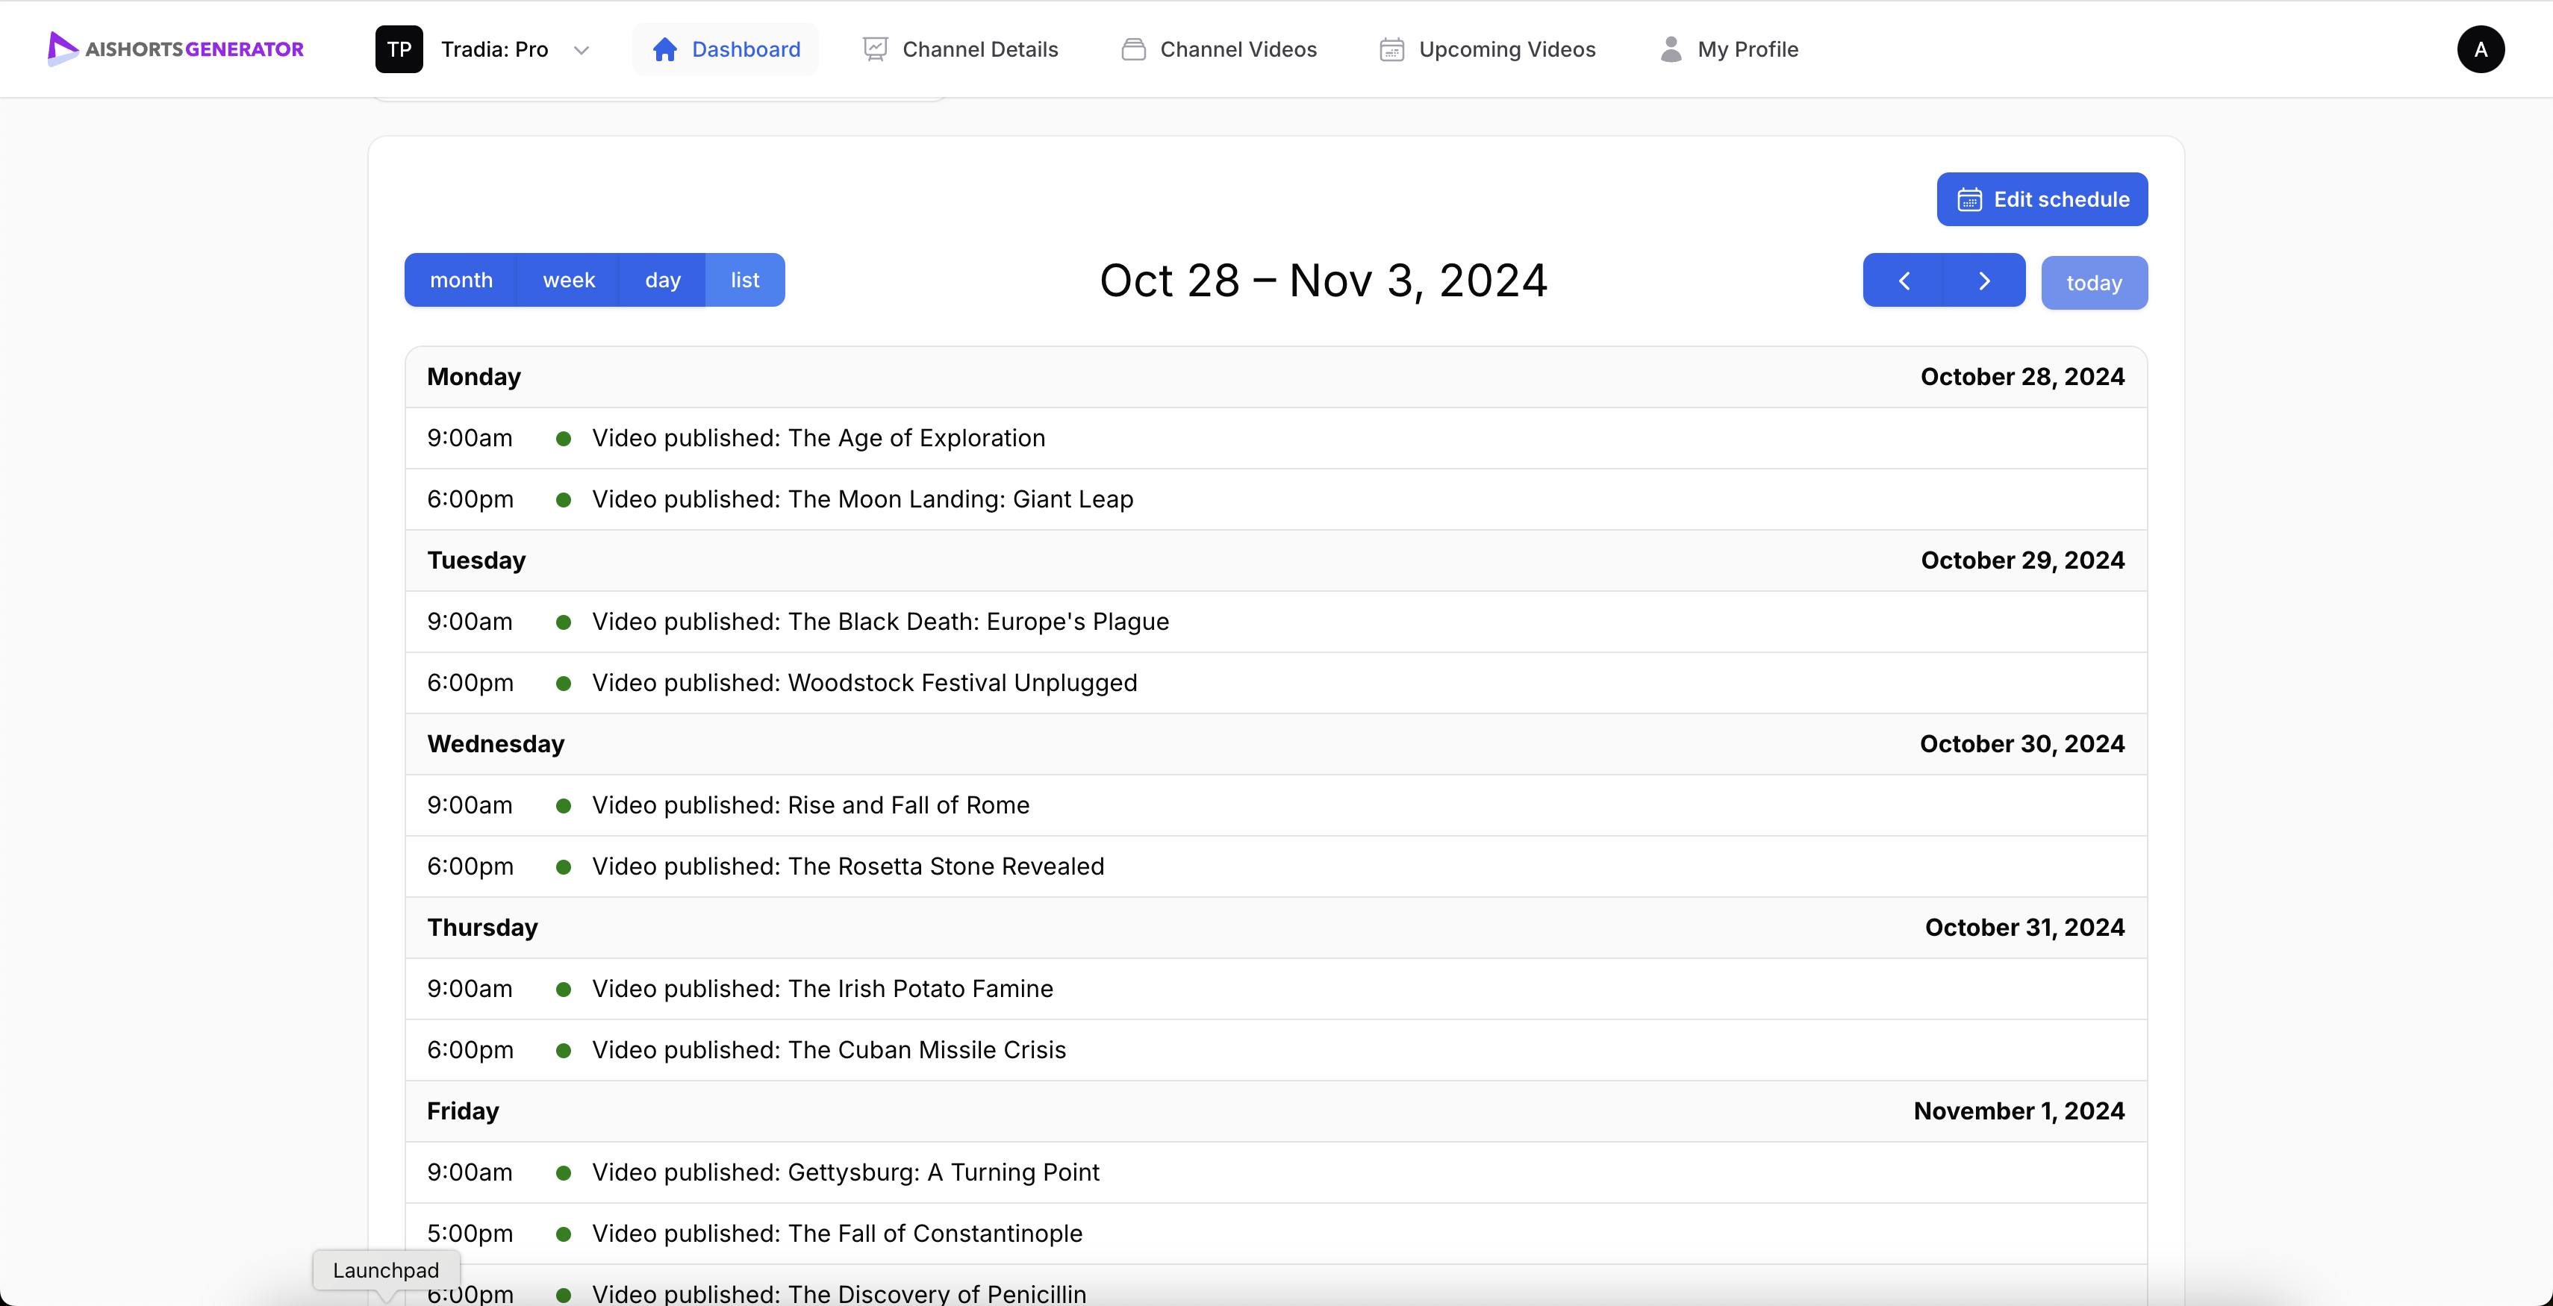
Task: Click the Edit schedule button
Action: click(2042, 199)
